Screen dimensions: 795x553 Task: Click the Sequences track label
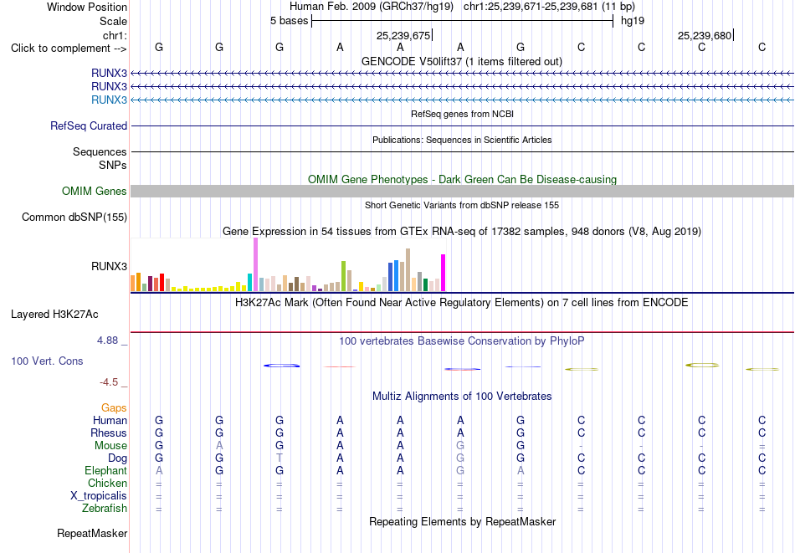pos(100,151)
